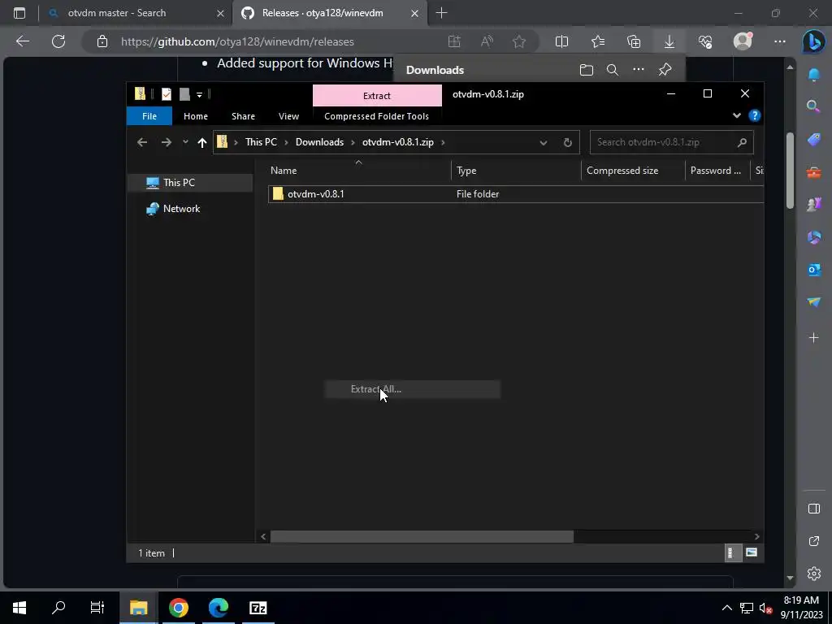Screen dimensions: 832x624
Task: Pin the Edge Downloads panel
Action: click(x=665, y=70)
